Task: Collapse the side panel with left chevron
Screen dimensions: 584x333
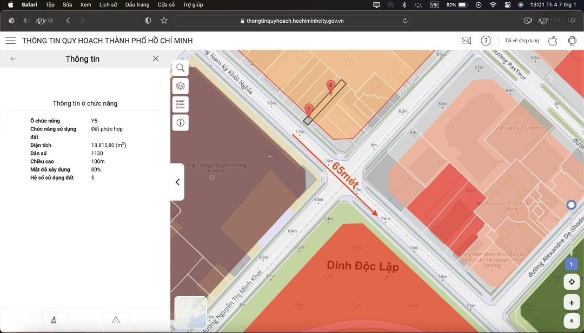Action: (177, 182)
